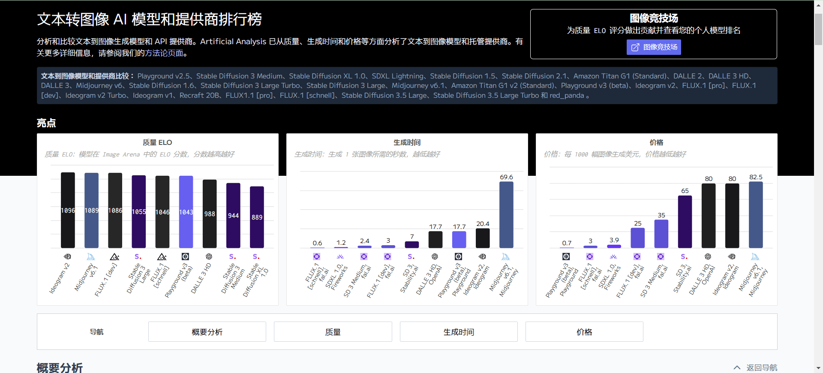823x373 pixels.
Task: Click DALLE 3 HD OpenAI icon in ELO chart
Action: point(209,256)
